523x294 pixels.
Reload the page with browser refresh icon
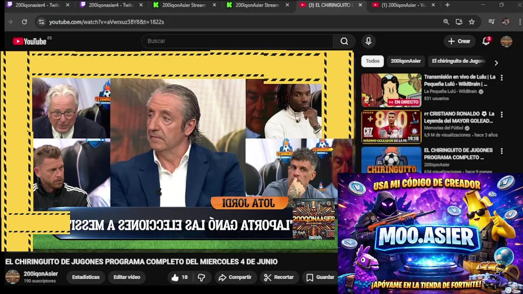coord(25,22)
